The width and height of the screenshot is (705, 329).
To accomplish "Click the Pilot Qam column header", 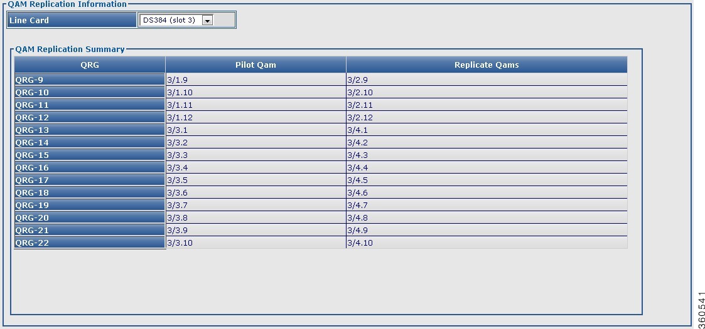I will tap(256, 65).
